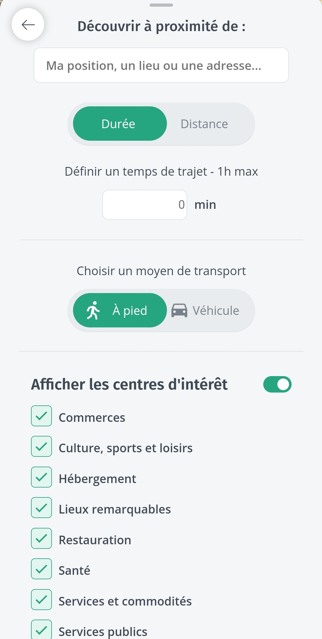Viewport: 322px width, 639px height.
Task: Focus the address search field
Action: [161, 65]
